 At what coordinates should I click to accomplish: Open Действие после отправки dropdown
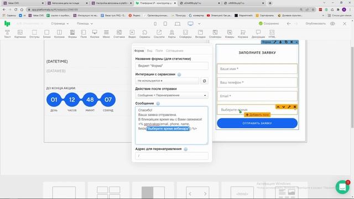[x=171, y=95]
